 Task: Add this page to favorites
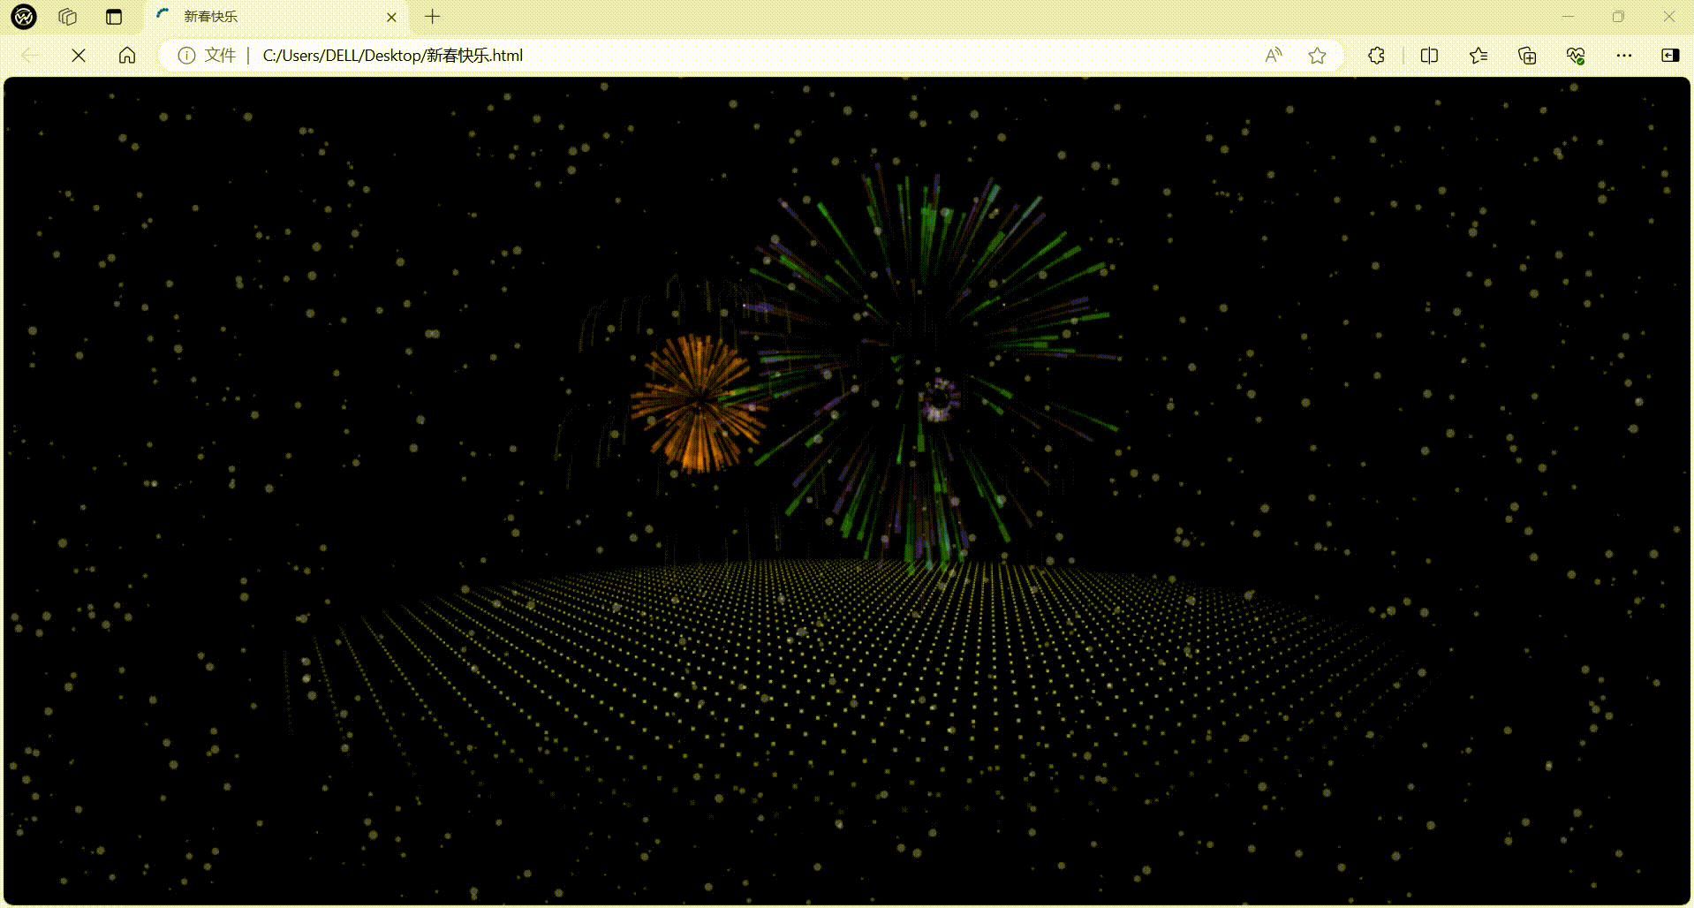[x=1317, y=56]
